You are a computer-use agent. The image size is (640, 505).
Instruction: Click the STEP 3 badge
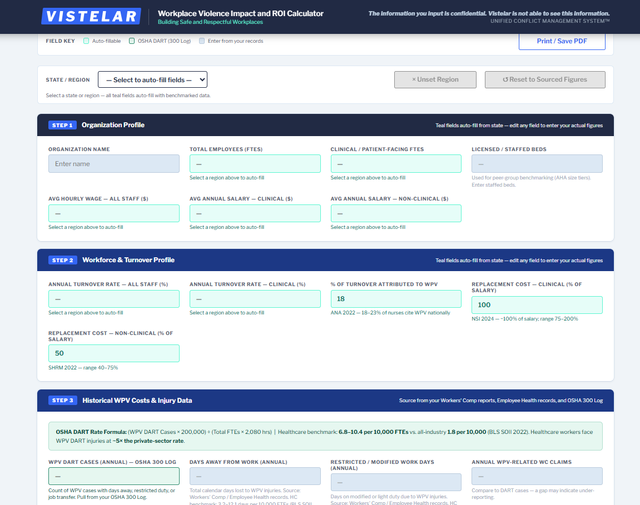(x=63, y=401)
